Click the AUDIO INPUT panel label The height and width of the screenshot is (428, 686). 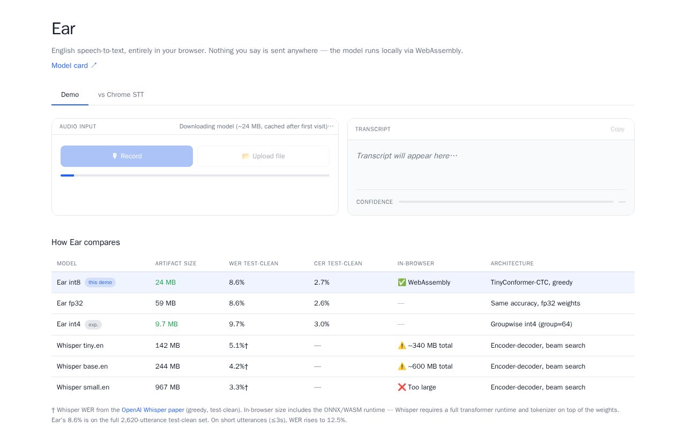(x=78, y=127)
